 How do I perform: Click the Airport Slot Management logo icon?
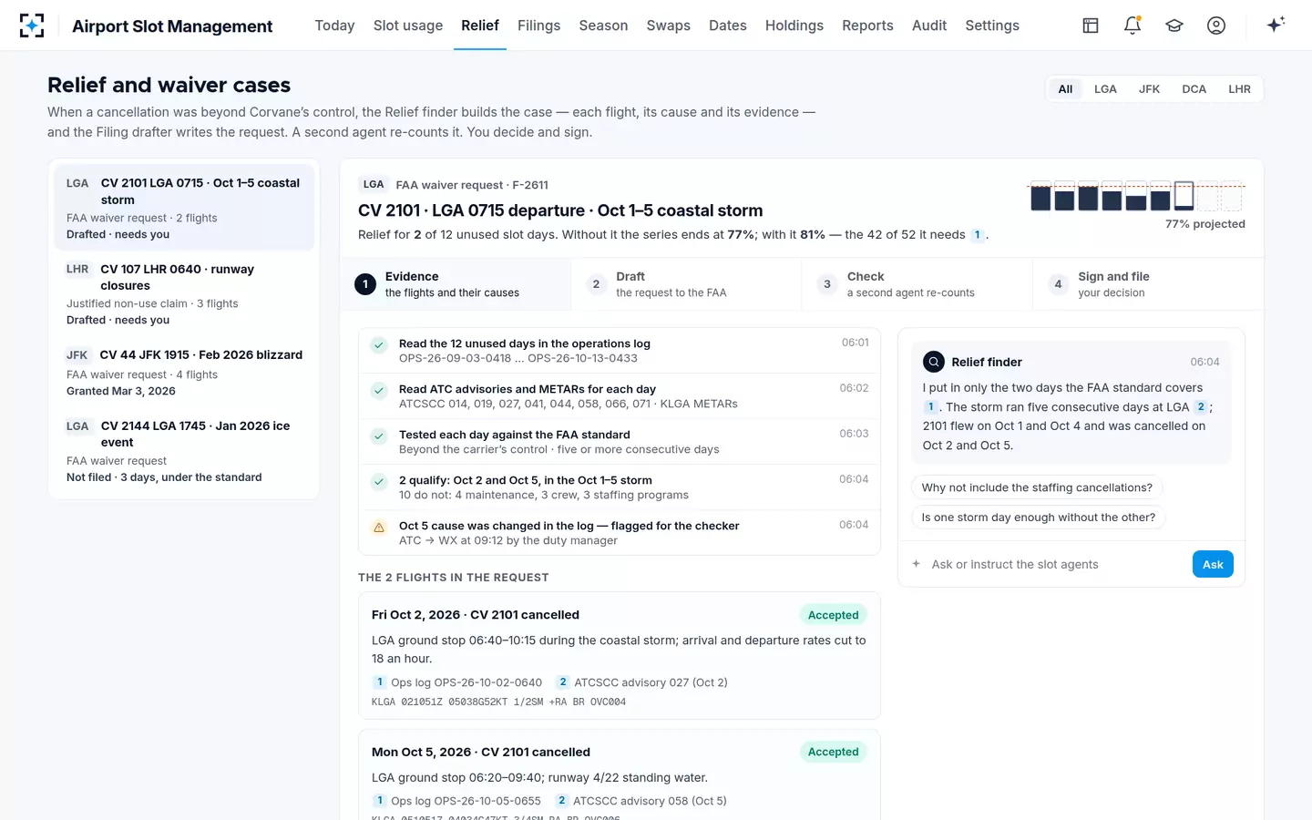click(x=32, y=26)
